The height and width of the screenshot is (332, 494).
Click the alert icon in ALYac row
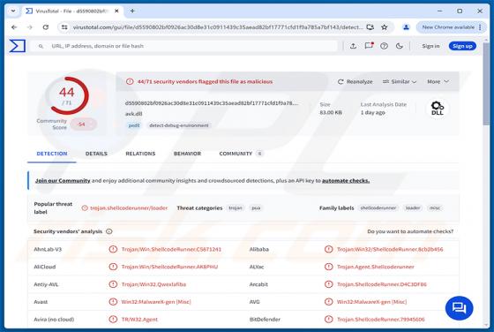[328, 267]
